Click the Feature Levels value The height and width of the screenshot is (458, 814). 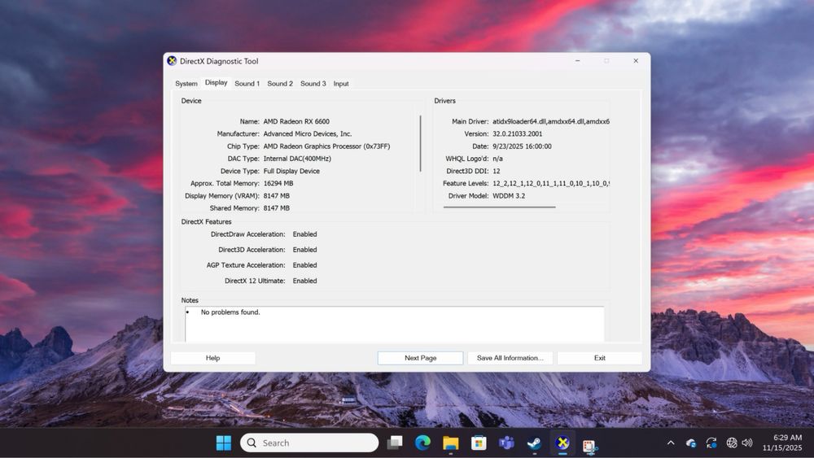551,184
